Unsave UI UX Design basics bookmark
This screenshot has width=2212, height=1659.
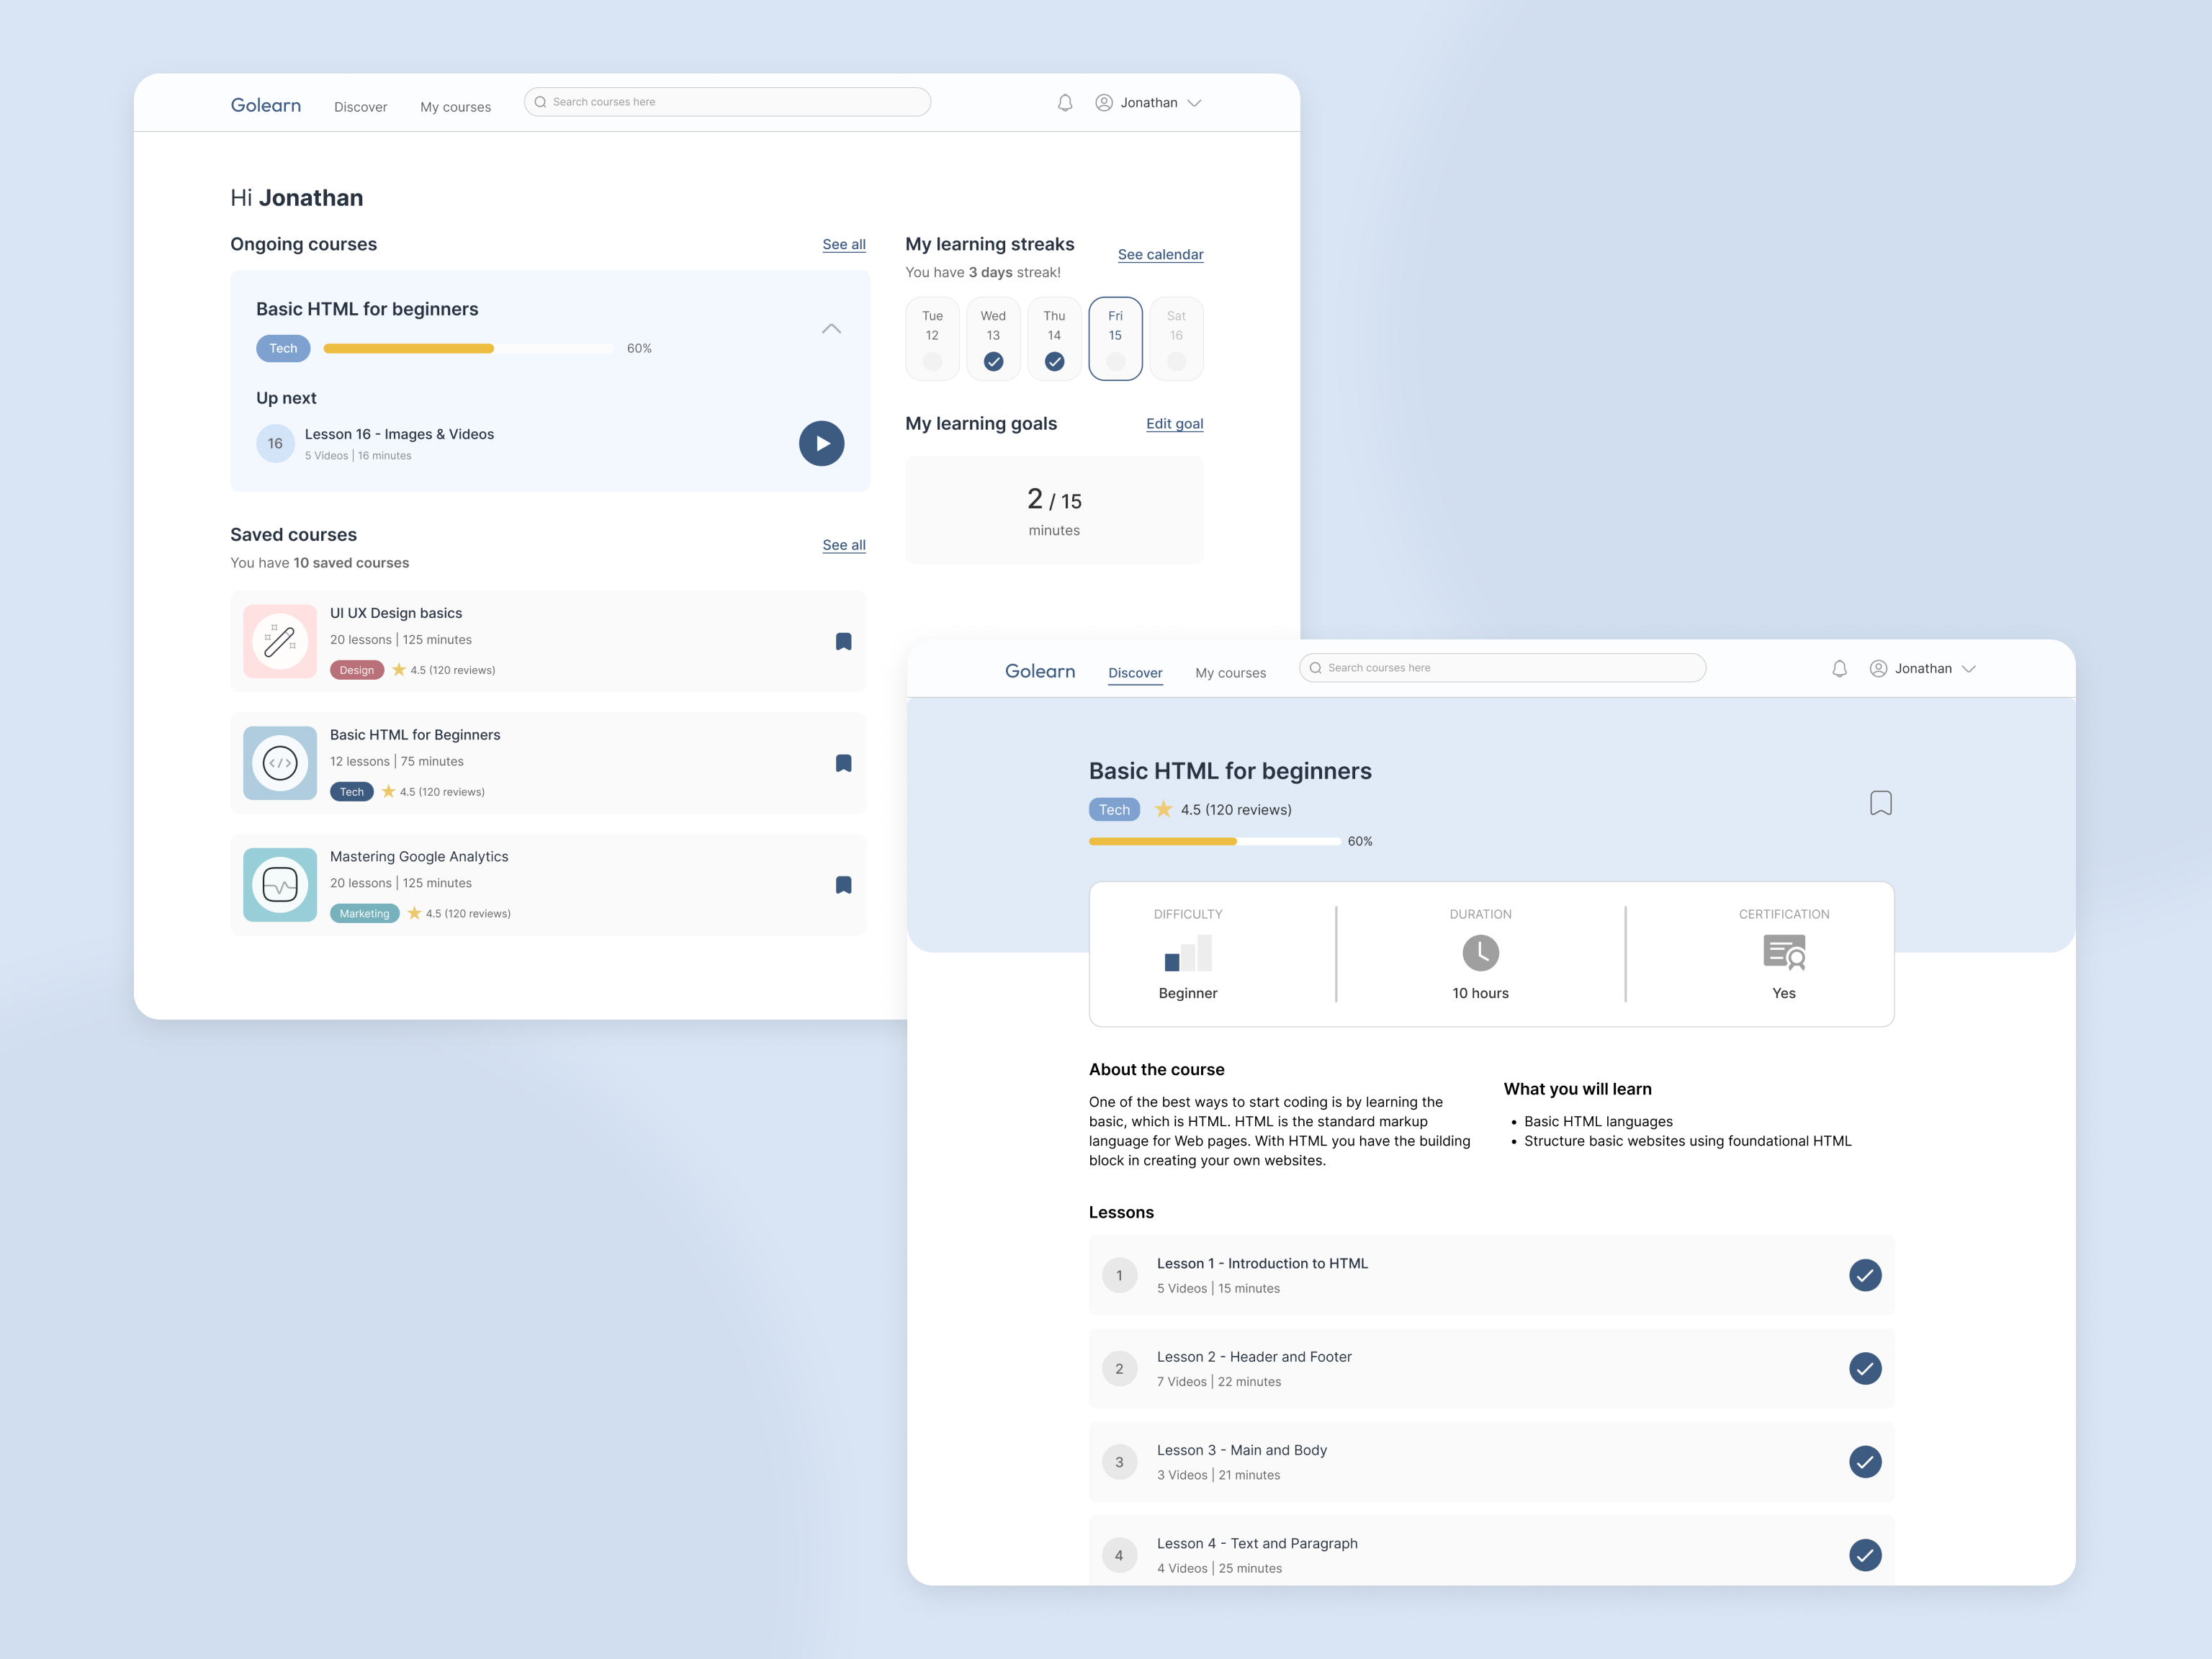tap(843, 642)
